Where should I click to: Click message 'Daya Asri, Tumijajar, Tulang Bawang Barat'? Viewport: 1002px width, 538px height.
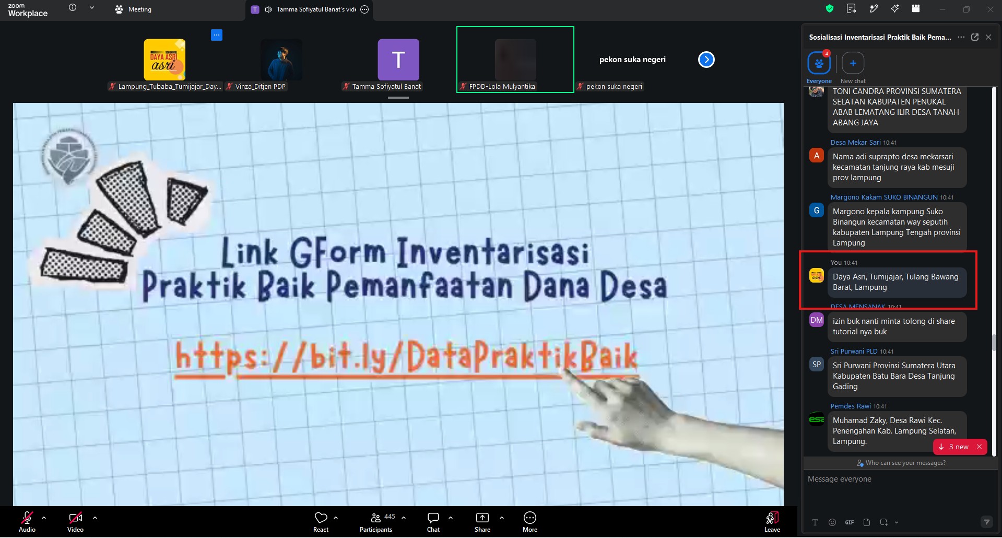point(896,282)
